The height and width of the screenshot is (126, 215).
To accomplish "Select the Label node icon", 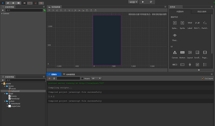I will pyautogui.click(x=190, y=23).
